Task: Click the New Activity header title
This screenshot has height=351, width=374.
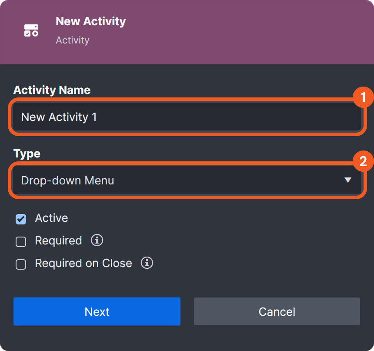Action: (x=91, y=21)
